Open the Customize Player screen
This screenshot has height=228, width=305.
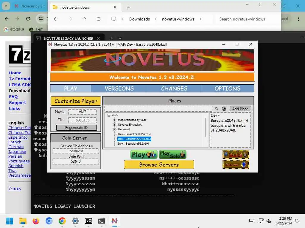tap(76, 101)
